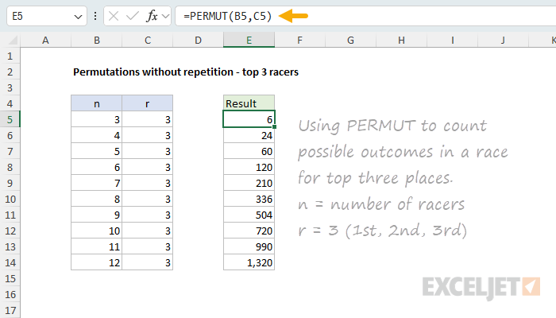556x318 pixels.
Task: Select row 1 header
Action: 10,56
